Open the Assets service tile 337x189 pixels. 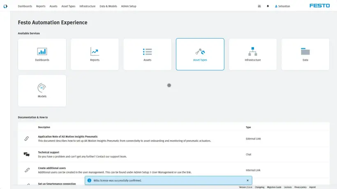click(147, 54)
